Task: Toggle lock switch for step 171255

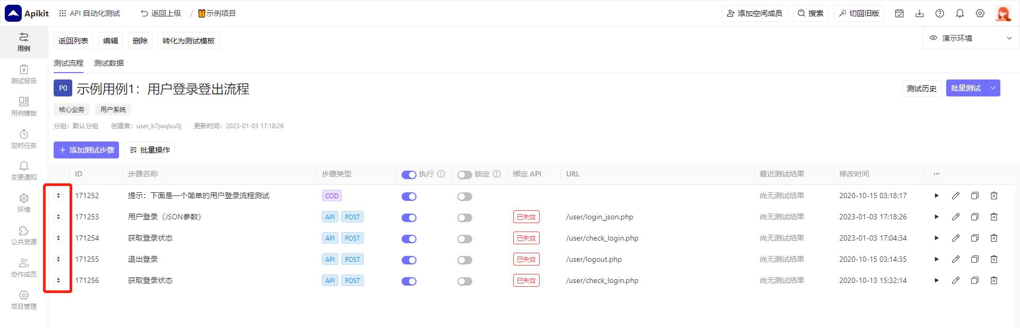Action: (465, 260)
